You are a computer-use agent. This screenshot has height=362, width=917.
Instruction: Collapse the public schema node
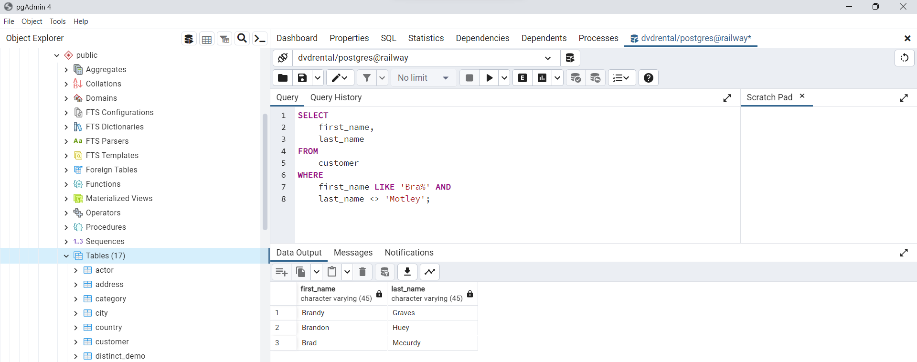pos(57,55)
